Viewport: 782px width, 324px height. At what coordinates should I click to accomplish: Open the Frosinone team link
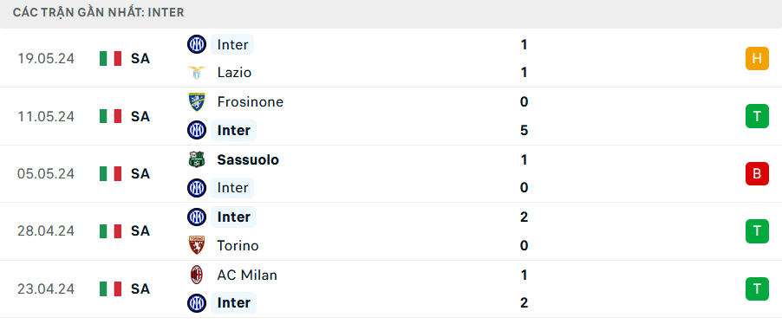pyautogui.click(x=251, y=102)
